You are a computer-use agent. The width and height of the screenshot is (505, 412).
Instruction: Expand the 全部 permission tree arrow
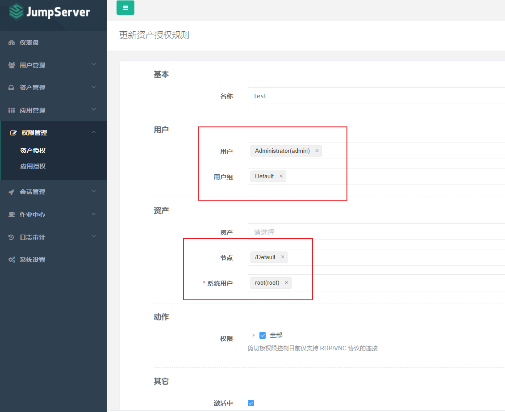(254, 335)
